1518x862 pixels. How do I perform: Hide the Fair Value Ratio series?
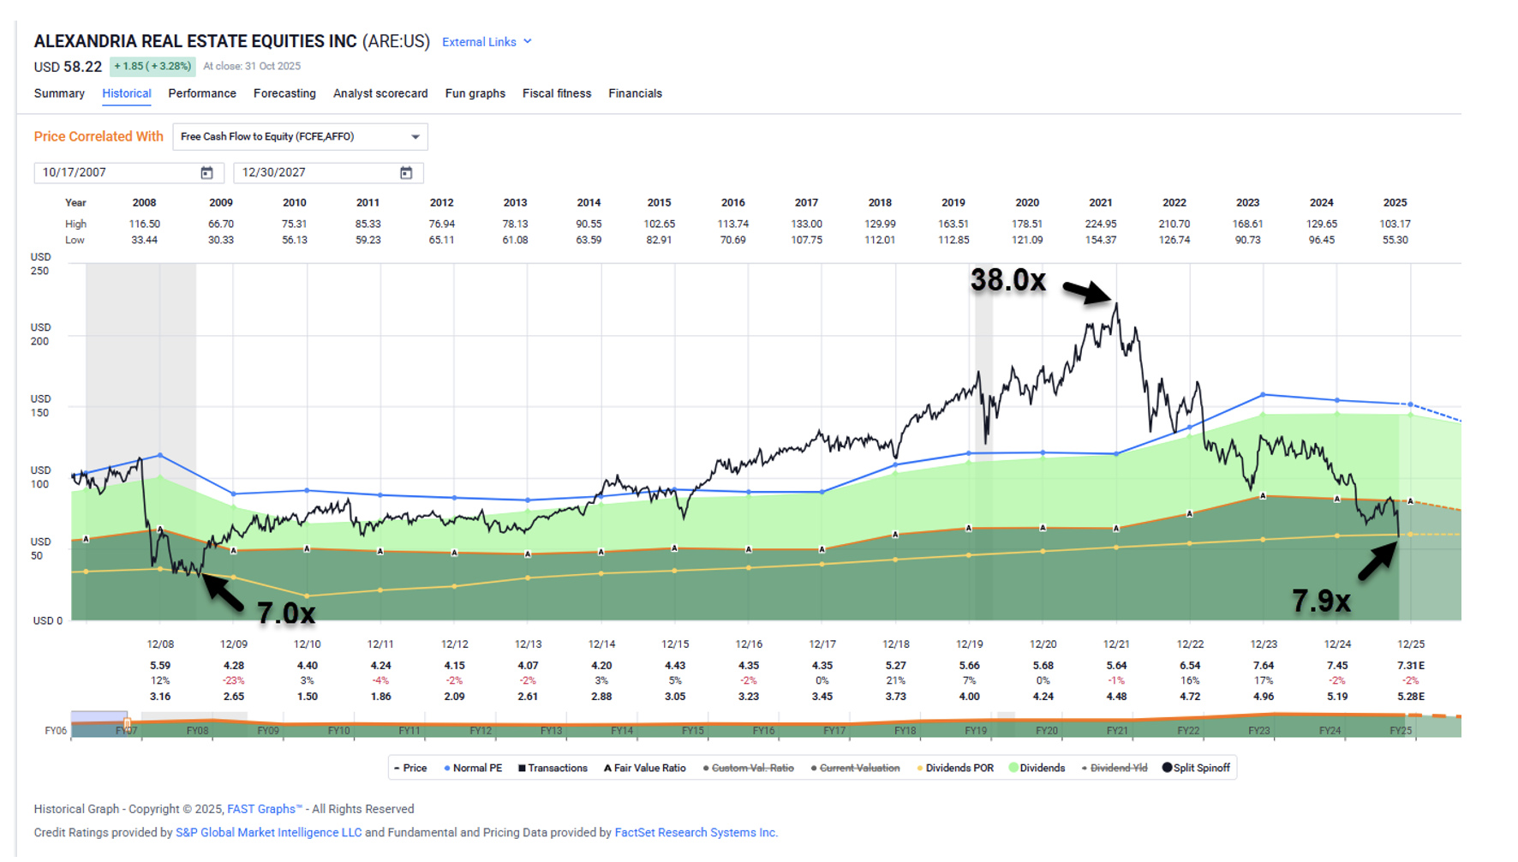click(x=645, y=769)
